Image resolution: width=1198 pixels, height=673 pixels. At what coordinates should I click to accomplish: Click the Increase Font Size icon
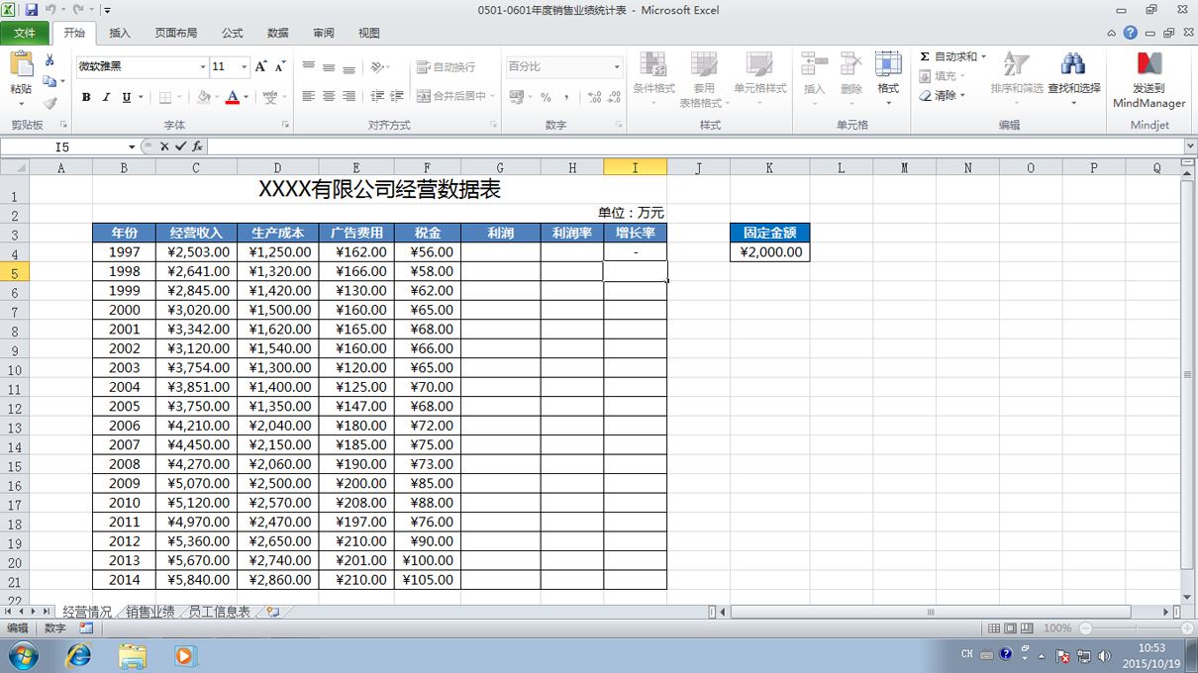click(261, 66)
